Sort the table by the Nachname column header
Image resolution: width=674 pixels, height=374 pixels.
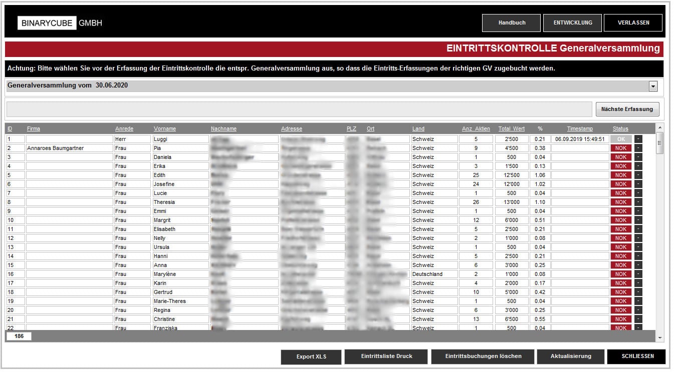click(x=223, y=129)
